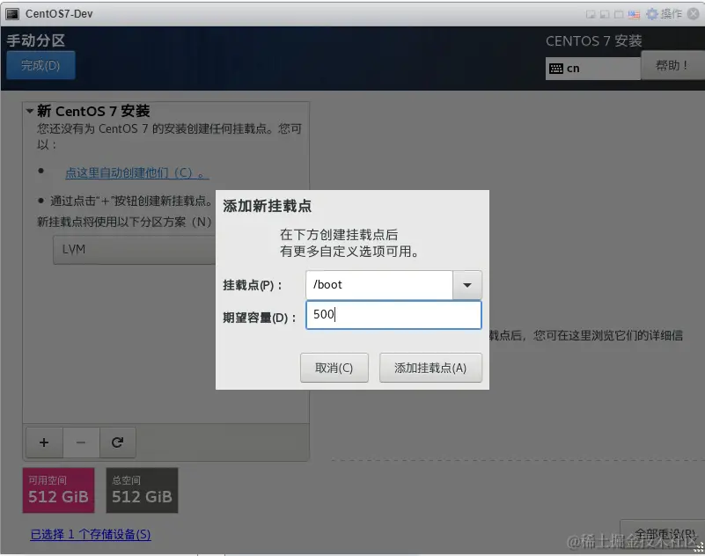
Task: Click the CENTOS 7 安装 header text
Action: click(593, 40)
